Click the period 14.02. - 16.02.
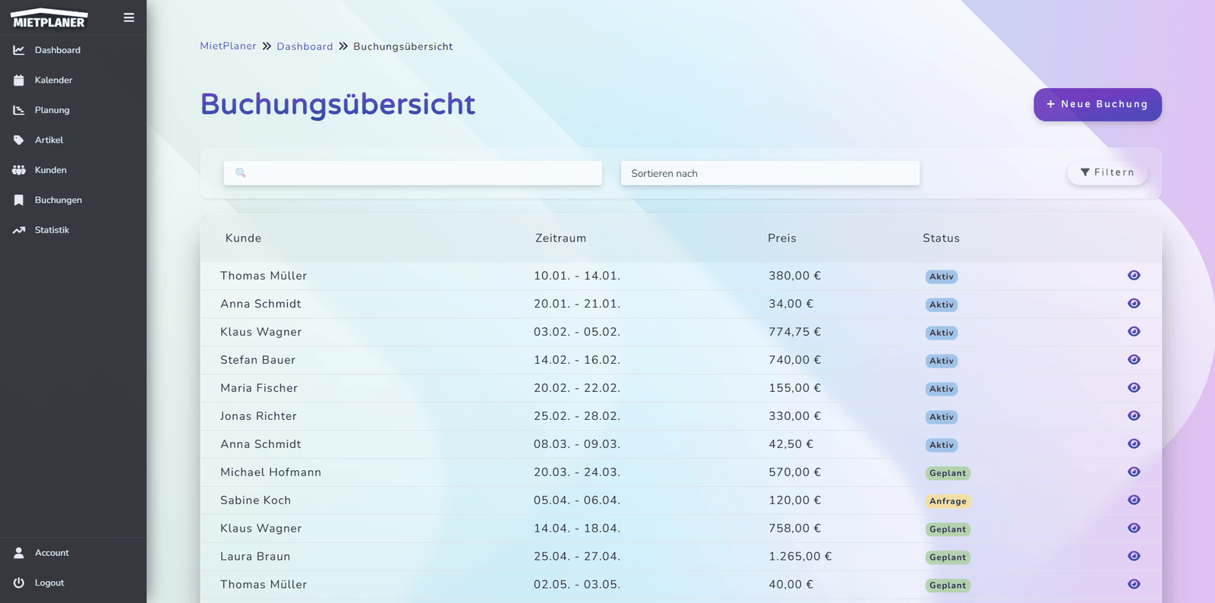 (577, 360)
